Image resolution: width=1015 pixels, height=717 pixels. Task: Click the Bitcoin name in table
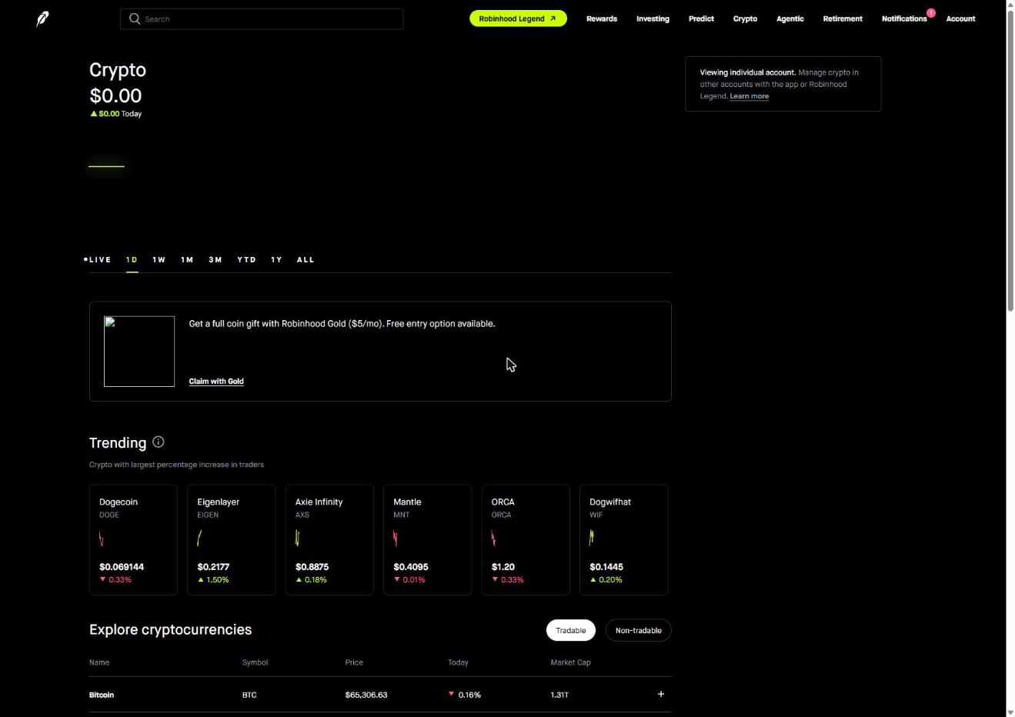(102, 695)
